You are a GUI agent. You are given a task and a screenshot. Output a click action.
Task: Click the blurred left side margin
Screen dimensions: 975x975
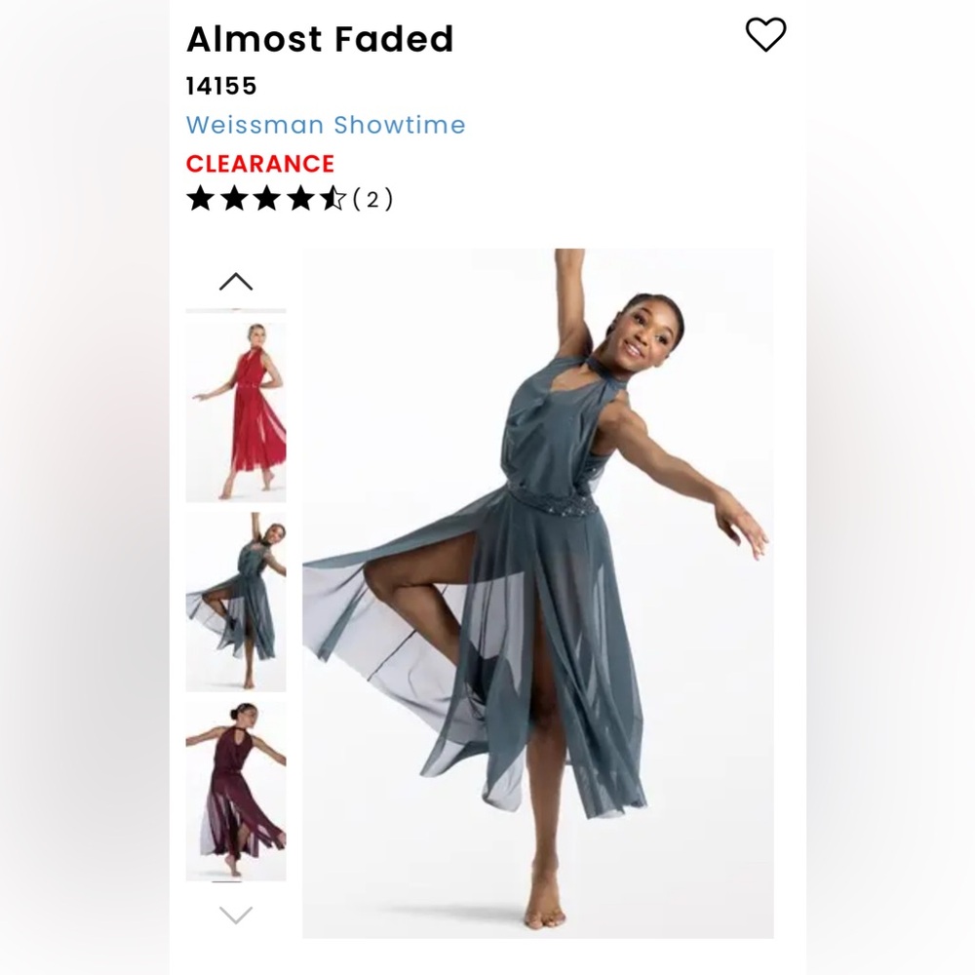click(x=83, y=487)
